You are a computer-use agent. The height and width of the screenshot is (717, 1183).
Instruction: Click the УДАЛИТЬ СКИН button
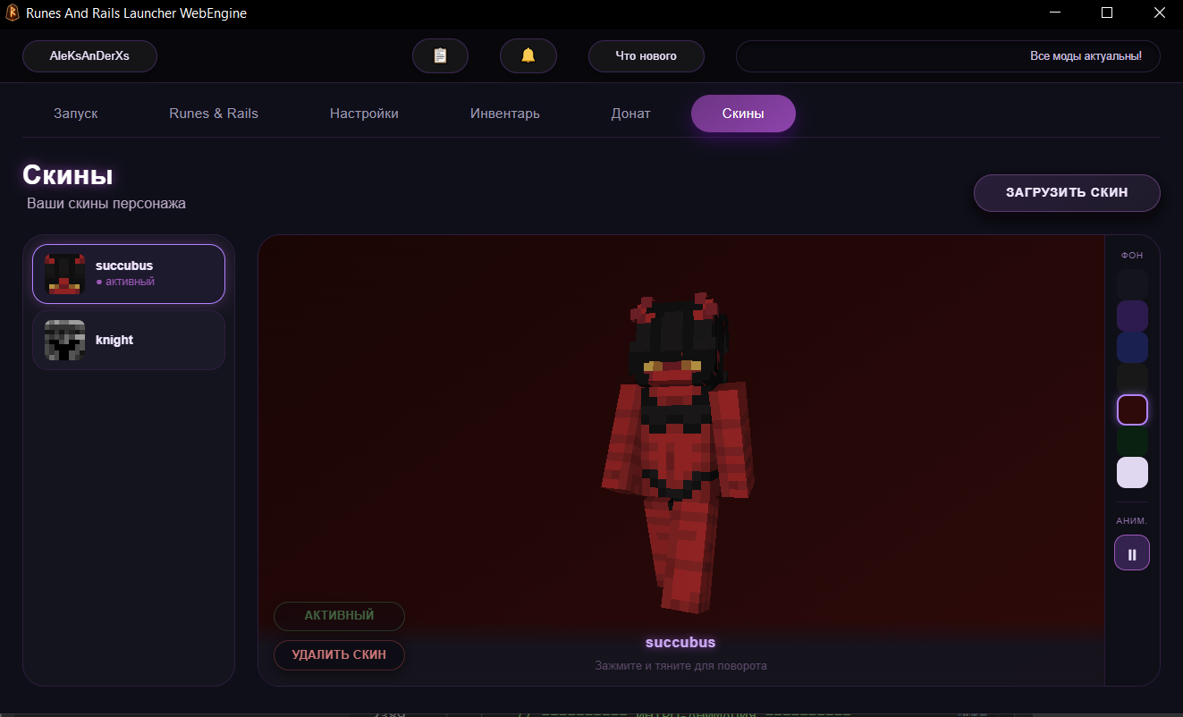point(339,654)
